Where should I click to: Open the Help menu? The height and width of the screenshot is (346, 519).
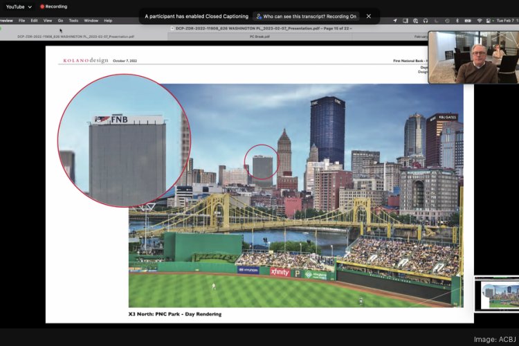point(108,21)
